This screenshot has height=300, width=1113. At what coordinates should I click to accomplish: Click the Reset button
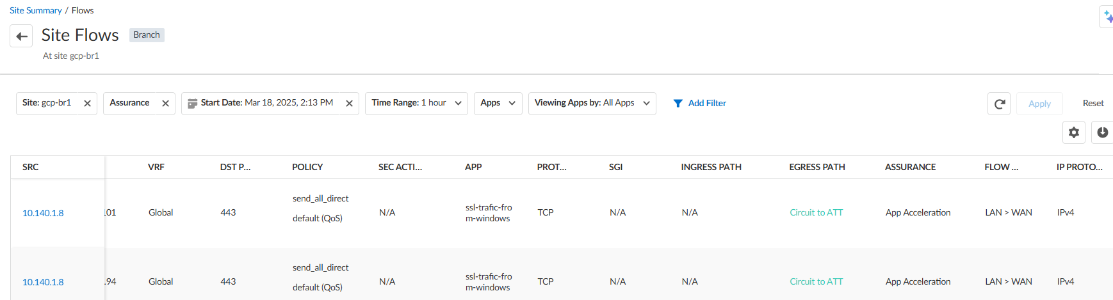(x=1093, y=104)
